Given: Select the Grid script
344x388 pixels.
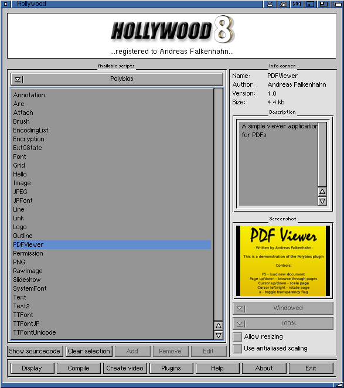Looking at the screenshot, I should pyautogui.click(x=112, y=165).
